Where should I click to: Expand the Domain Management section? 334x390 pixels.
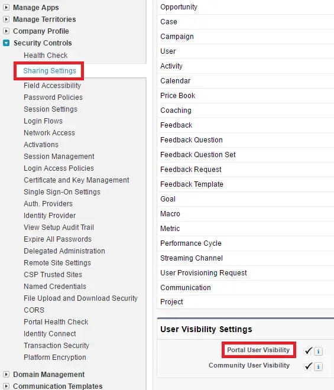pyautogui.click(x=7, y=374)
